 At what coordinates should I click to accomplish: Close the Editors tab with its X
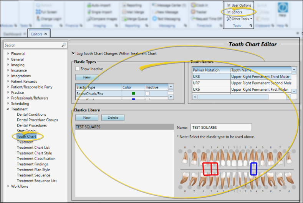point(46,34)
